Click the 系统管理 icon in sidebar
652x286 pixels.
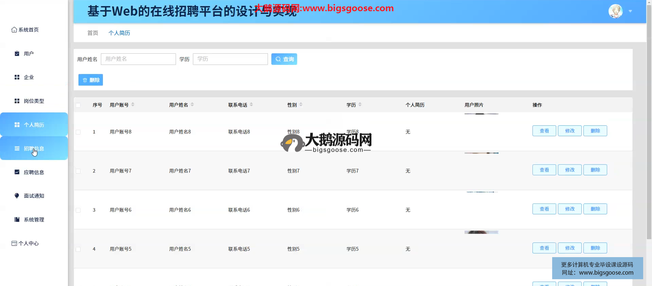[x=17, y=219]
